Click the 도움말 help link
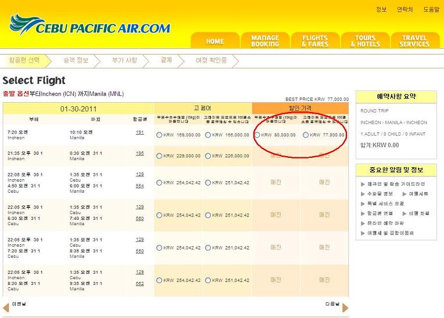Image resolution: width=444 pixels, height=318 pixels. [431, 10]
